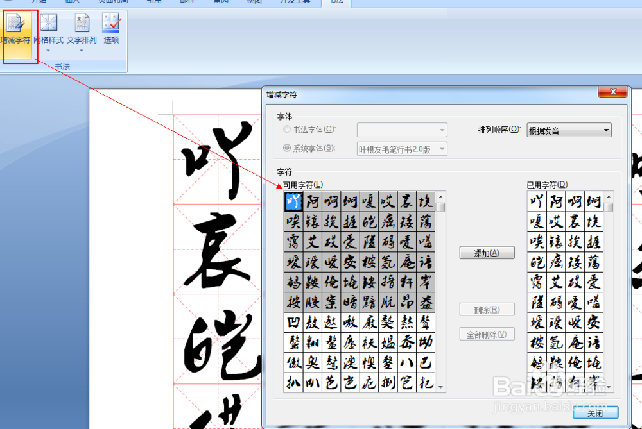Select 挨 in the used characters list
The image size is (642, 429).
tap(575, 242)
